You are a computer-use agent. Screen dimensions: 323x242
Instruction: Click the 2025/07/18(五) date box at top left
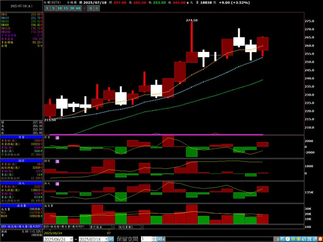(21, 6)
